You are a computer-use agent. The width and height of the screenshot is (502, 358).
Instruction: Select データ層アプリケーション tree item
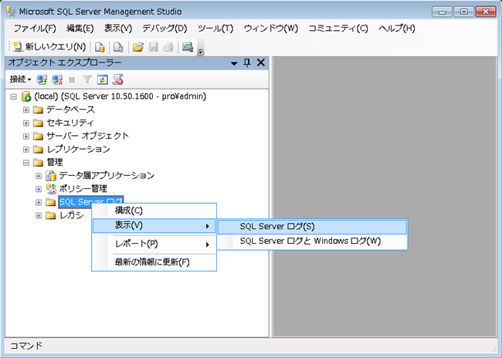[107, 176]
